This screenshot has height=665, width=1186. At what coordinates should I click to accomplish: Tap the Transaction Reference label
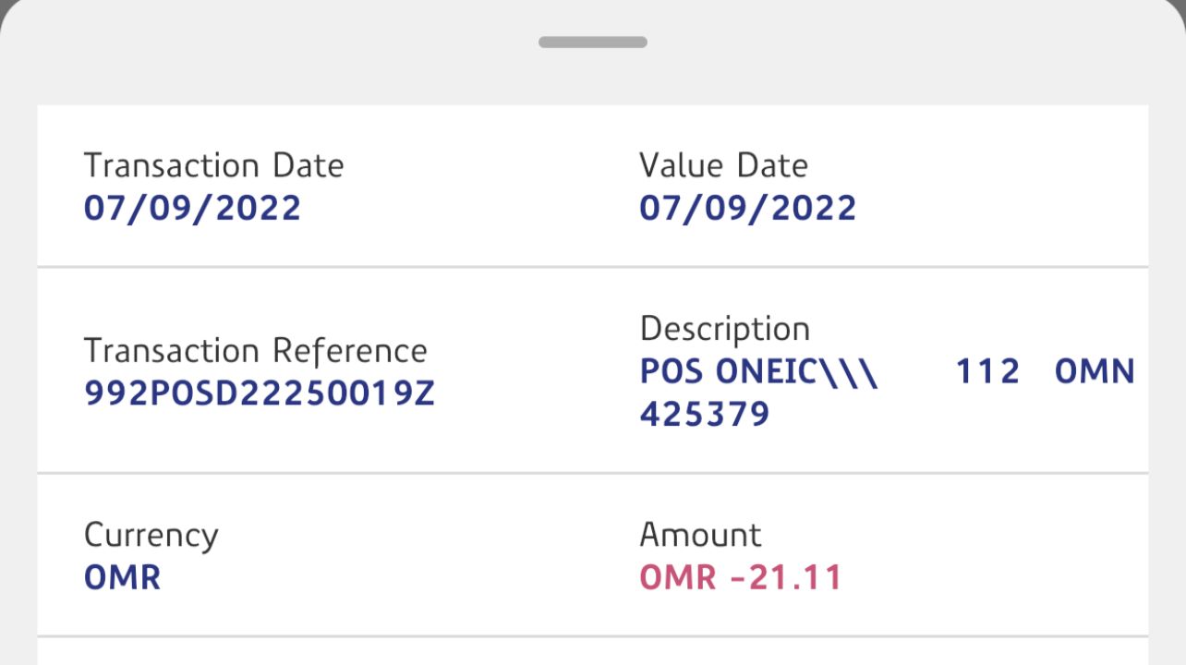[256, 352]
